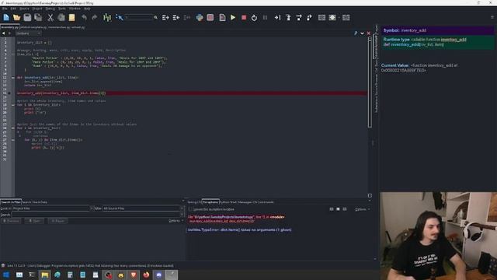Click the goto-definition arrow icon
Screen dimensions: 497x280
[119, 17]
